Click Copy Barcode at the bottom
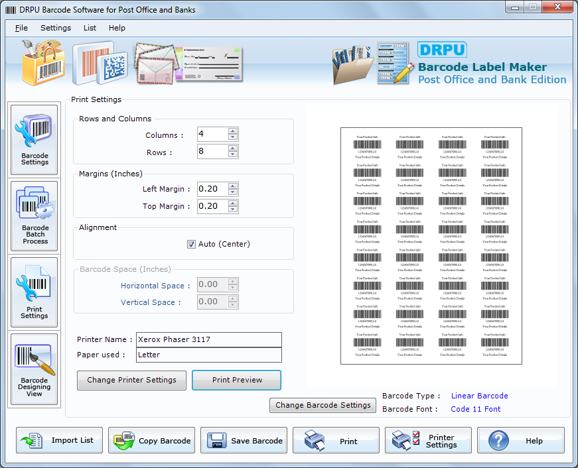578x468 pixels. click(151, 439)
